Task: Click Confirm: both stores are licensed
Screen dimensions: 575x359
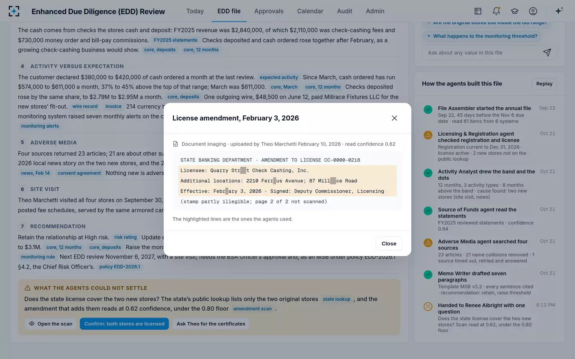Action: pos(124,324)
